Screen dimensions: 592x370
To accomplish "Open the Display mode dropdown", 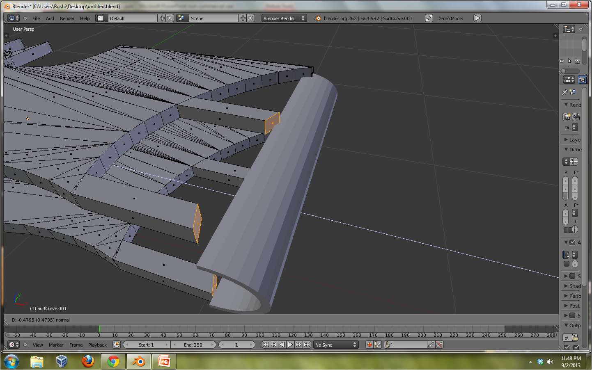I will pyautogui.click(x=575, y=128).
